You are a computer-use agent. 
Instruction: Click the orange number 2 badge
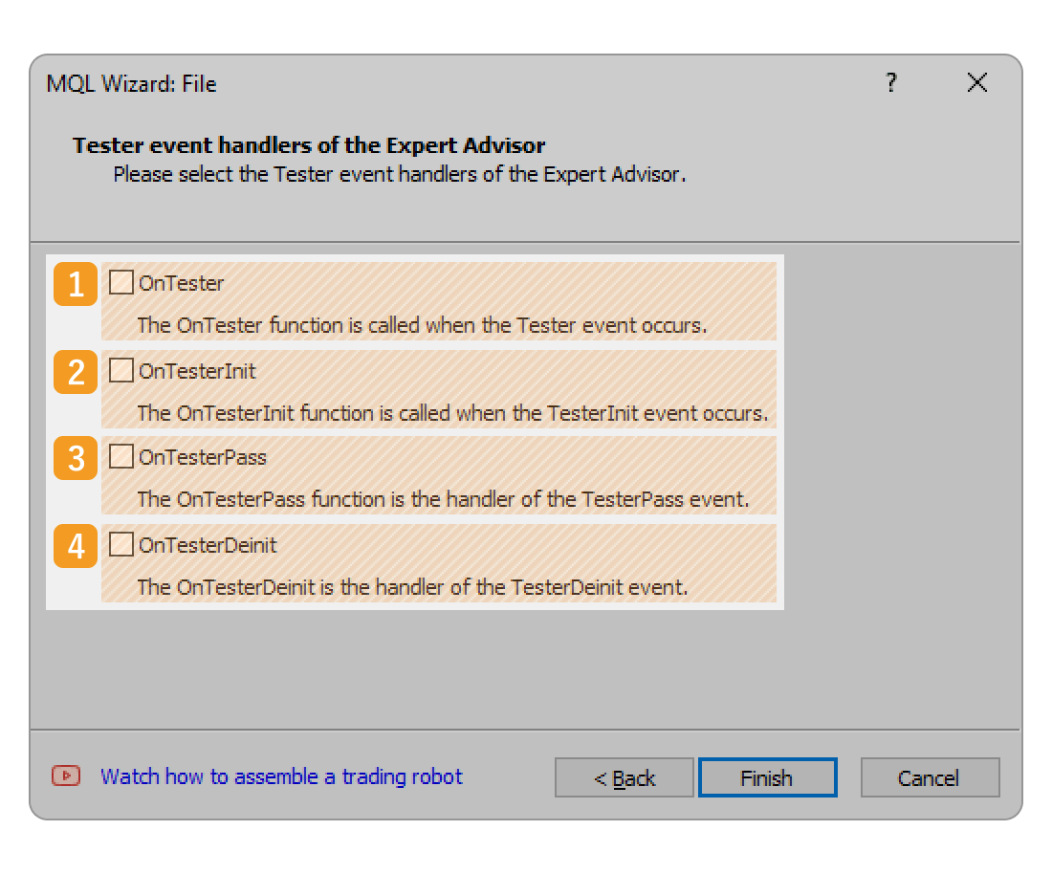(x=76, y=372)
